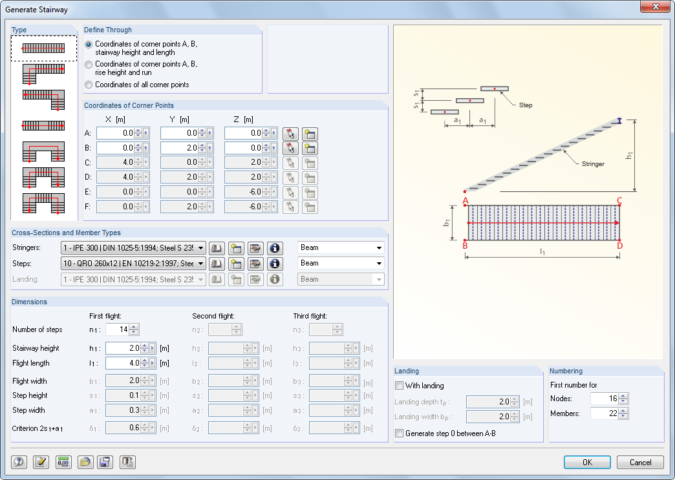The image size is (675, 480).
Task: Edit the Stringers cross-section
Action: (255, 248)
